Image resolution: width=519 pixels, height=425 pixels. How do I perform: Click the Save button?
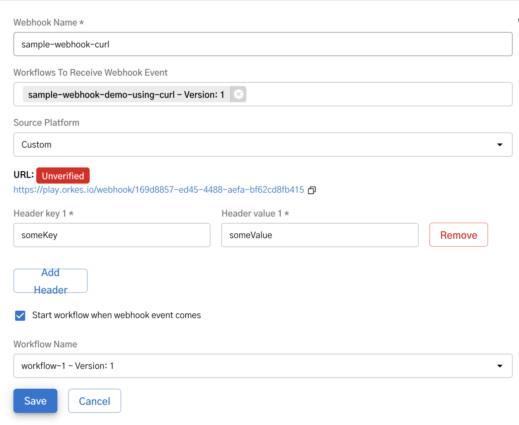point(35,400)
